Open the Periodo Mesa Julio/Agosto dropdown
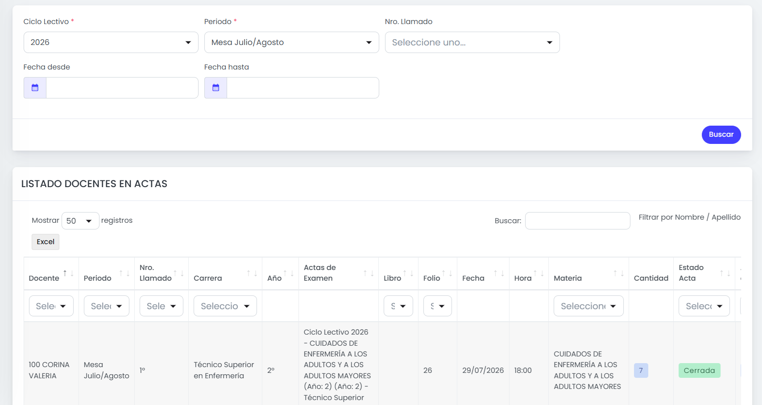This screenshot has height=405, width=762. pos(292,42)
